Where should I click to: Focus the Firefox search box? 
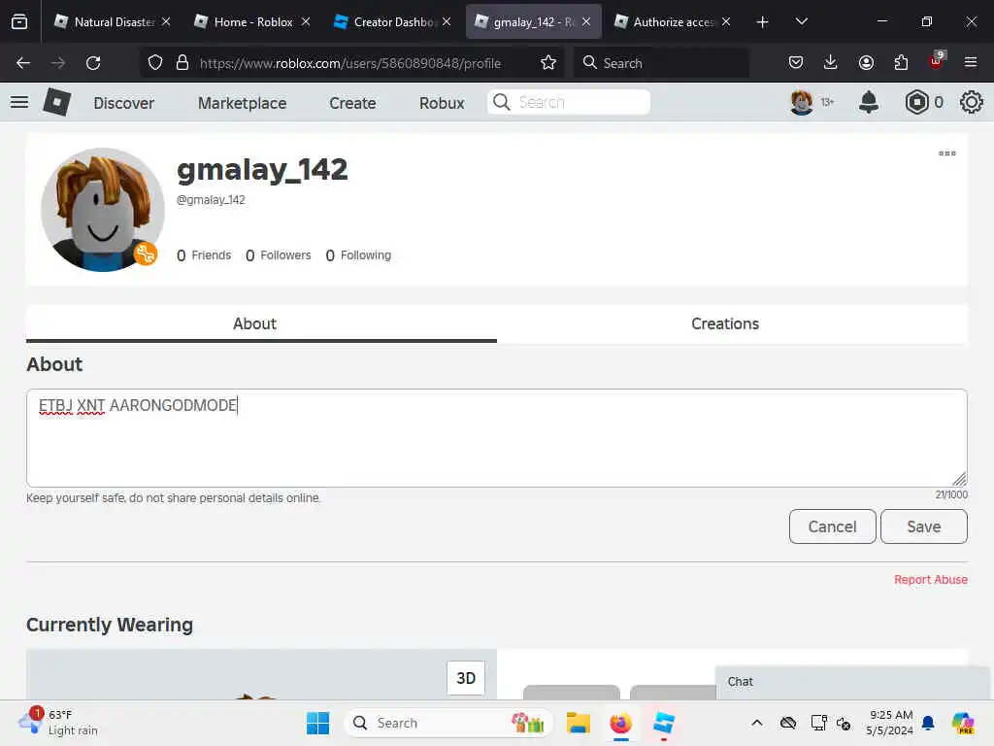661,63
